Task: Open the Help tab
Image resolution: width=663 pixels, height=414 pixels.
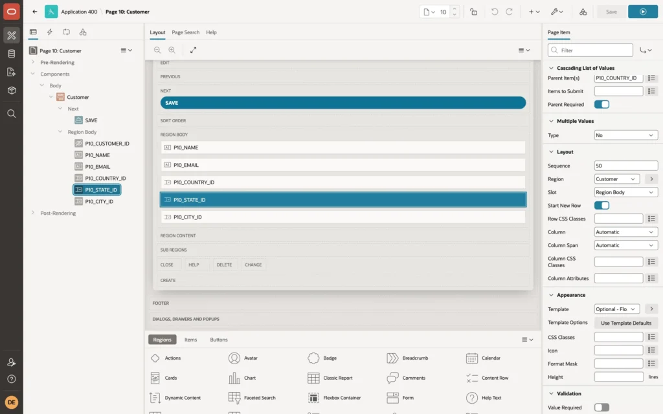Action: (x=212, y=32)
